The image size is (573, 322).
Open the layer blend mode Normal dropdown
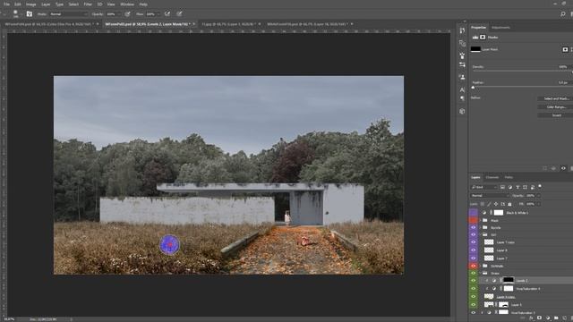489,196
